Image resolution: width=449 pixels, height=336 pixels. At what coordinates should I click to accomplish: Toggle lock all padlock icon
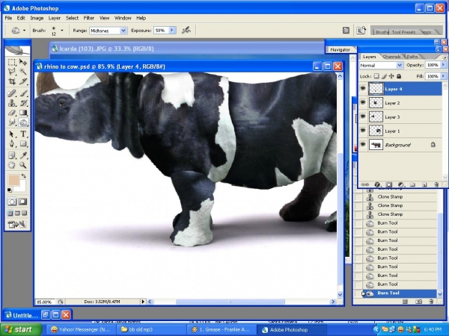[x=399, y=76]
